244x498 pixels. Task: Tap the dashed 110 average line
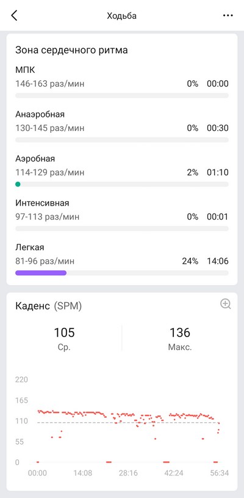pos(128,422)
